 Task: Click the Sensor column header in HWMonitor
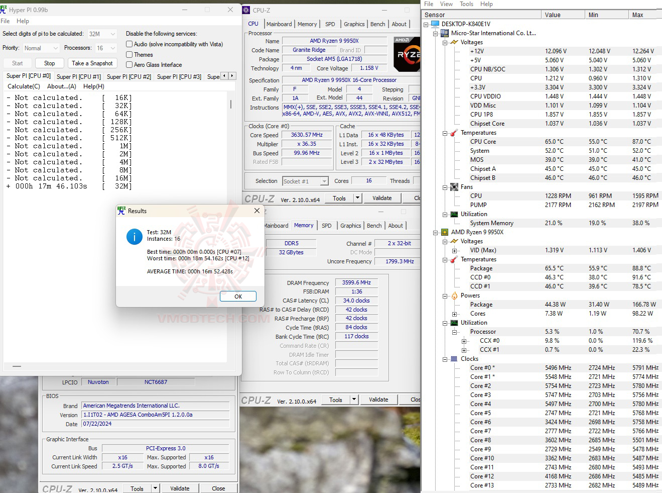tap(482, 15)
